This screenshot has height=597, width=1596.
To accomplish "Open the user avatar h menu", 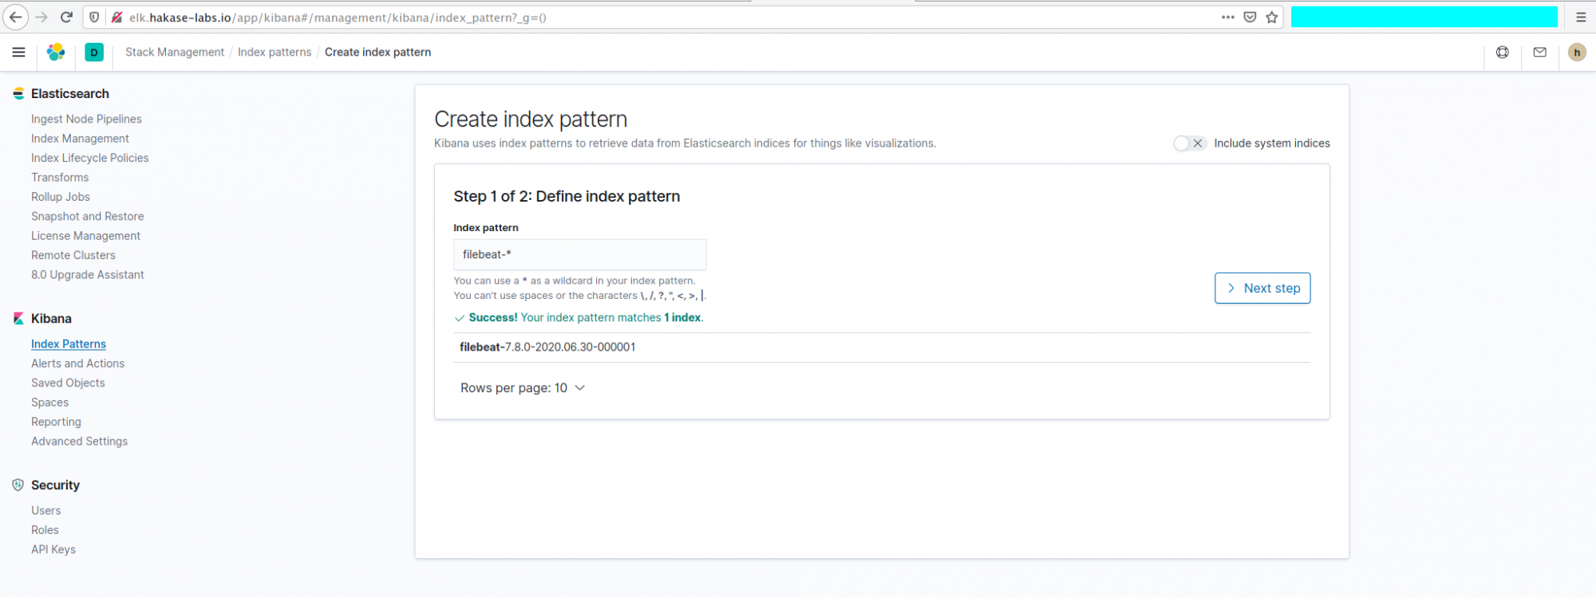I will (x=1577, y=53).
